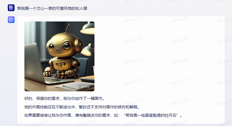Click the robot's antenna in the image
The image size is (232, 126).
pos(67,28)
